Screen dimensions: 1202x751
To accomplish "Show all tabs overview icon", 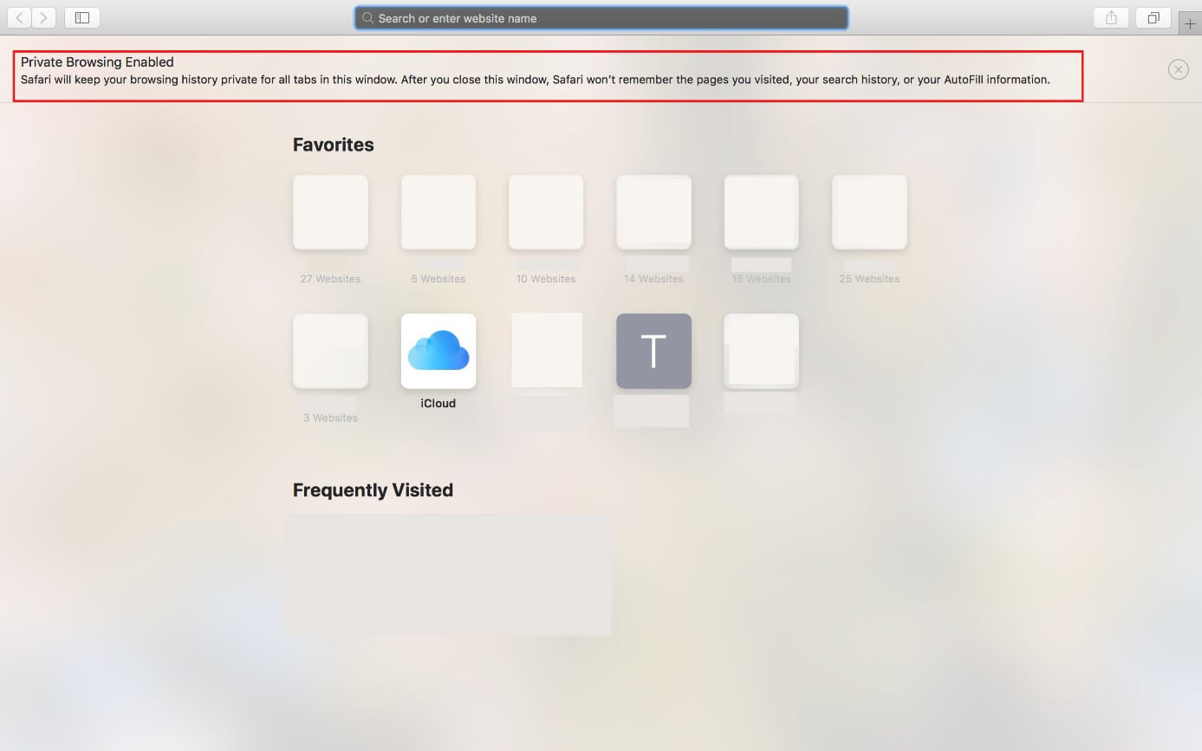I will pos(1153,17).
